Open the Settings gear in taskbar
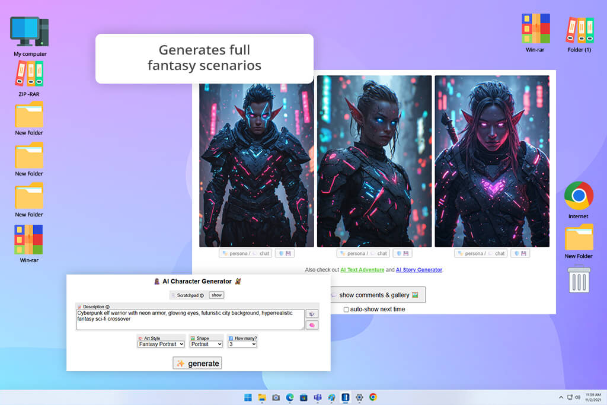Image resolution: width=607 pixels, height=405 pixels. tap(359, 397)
